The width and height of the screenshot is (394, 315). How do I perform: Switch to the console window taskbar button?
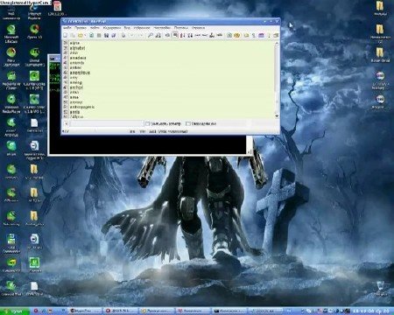[229, 311]
